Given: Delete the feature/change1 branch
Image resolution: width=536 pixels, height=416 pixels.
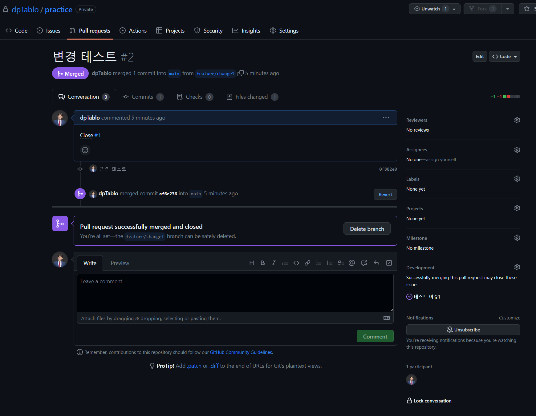Looking at the screenshot, I should [x=367, y=229].
